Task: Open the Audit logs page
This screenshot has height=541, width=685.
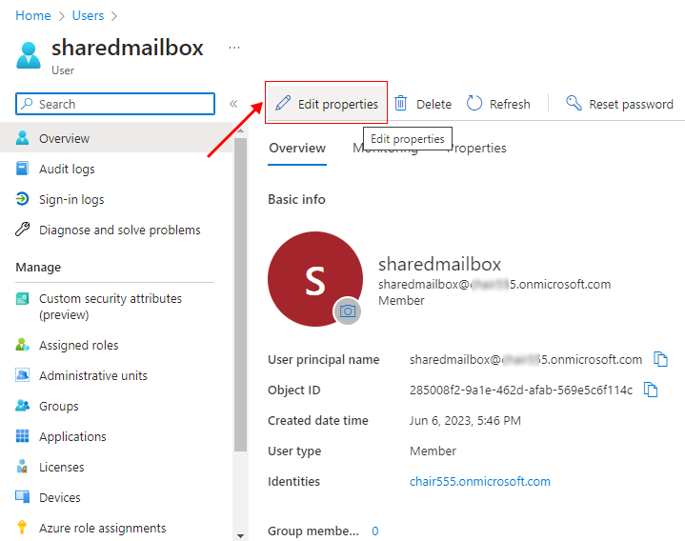Action: (67, 169)
